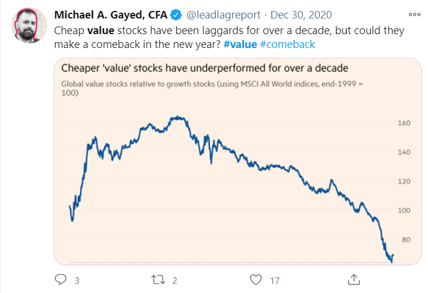Click the chart subtitle about MSCI indices
428x293 pixels.
pyautogui.click(x=212, y=88)
